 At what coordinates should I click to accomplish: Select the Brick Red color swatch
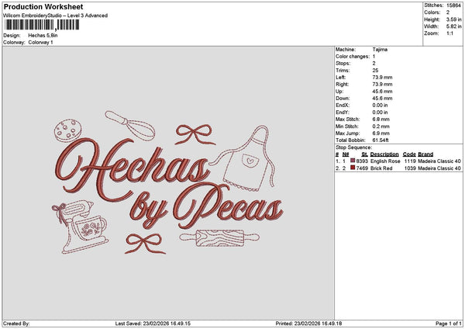353,168
